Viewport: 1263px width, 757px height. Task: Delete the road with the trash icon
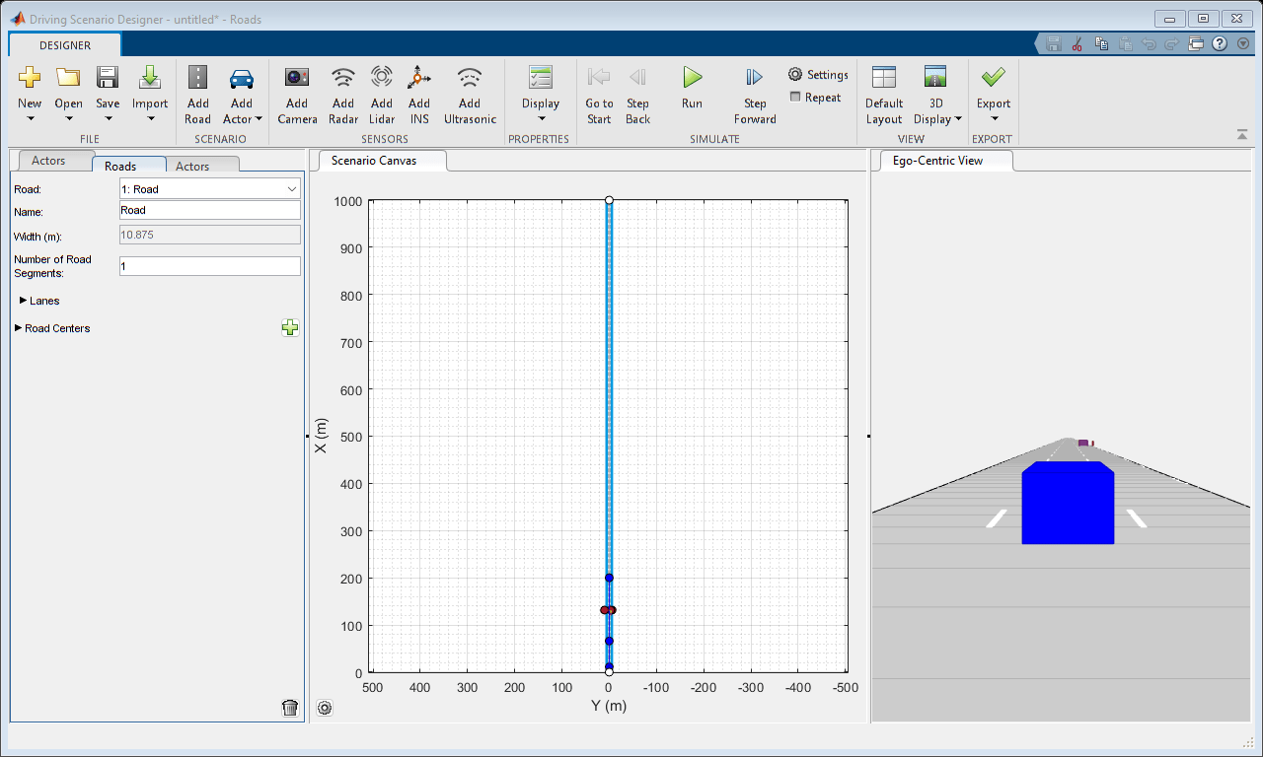[290, 708]
